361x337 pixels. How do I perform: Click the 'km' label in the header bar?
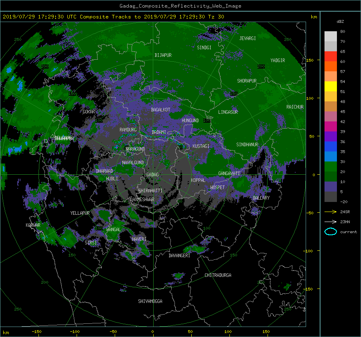(314, 17)
